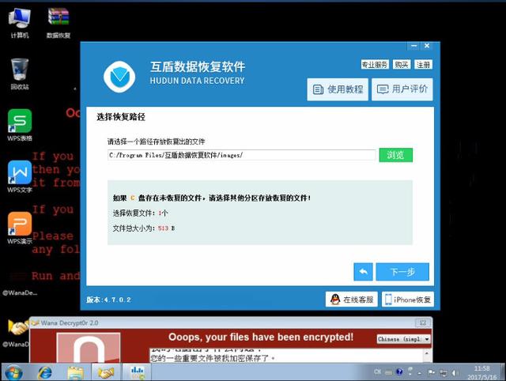Go back with the arrow button
The width and height of the screenshot is (506, 381).
(x=364, y=272)
